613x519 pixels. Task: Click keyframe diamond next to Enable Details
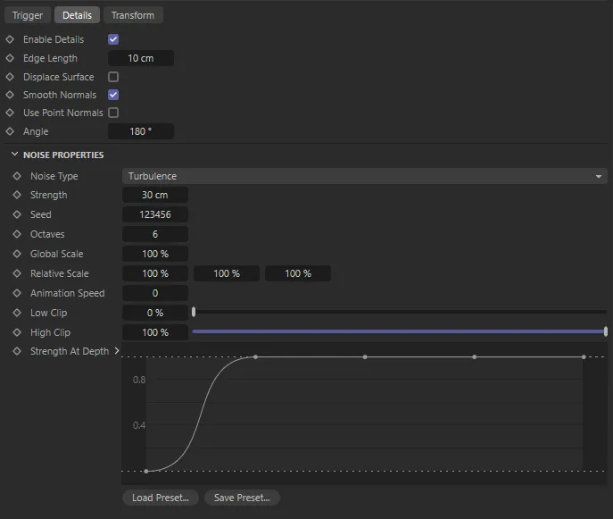pyautogui.click(x=10, y=39)
